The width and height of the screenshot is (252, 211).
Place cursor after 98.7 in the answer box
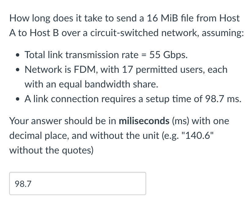tap(32, 184)
